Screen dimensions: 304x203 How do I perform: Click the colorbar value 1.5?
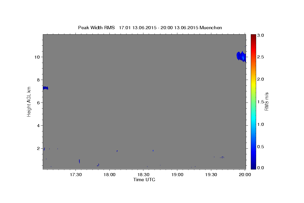(260, 102)
